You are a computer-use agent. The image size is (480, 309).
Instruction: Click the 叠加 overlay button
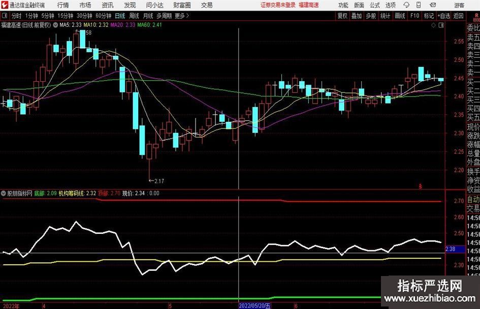(x=357, y=16)
